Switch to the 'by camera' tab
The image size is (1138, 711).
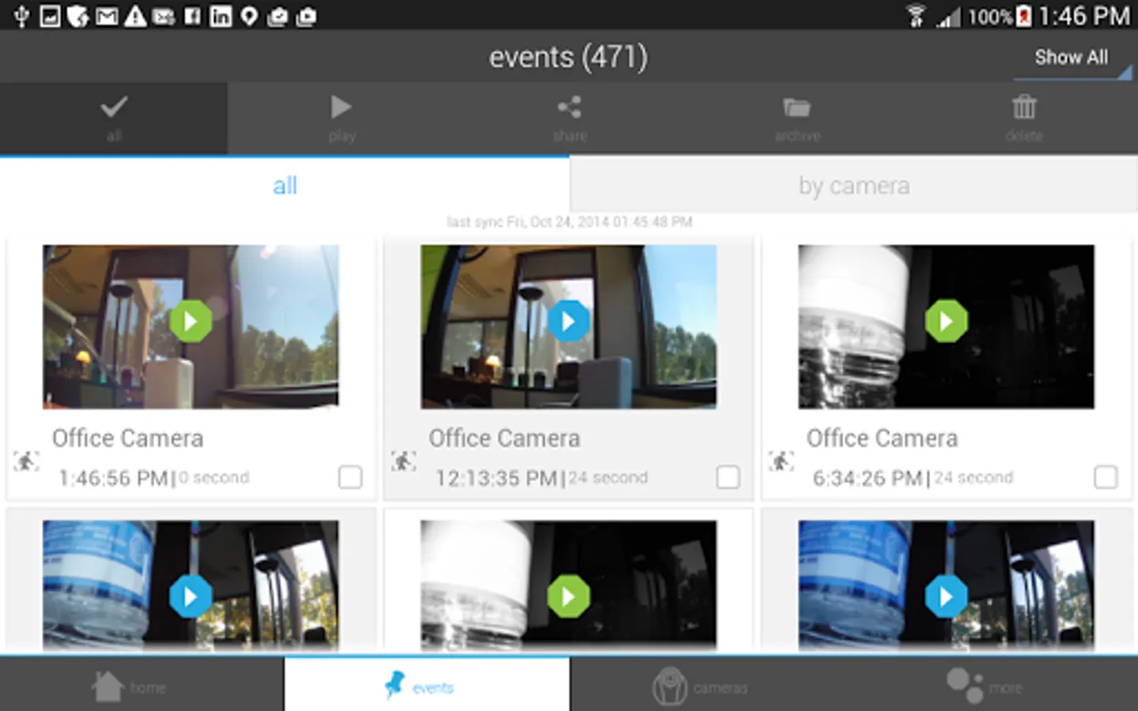tap(853, 185)
